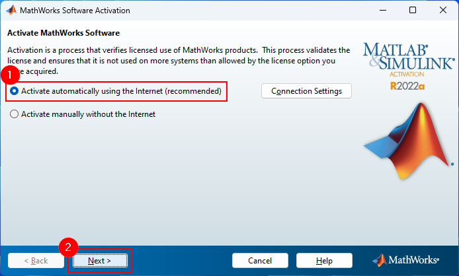Click the red number 1 annotation badge
Image resolution: width=459 pixels, height=276 pixels.
(x=10, y=75)
